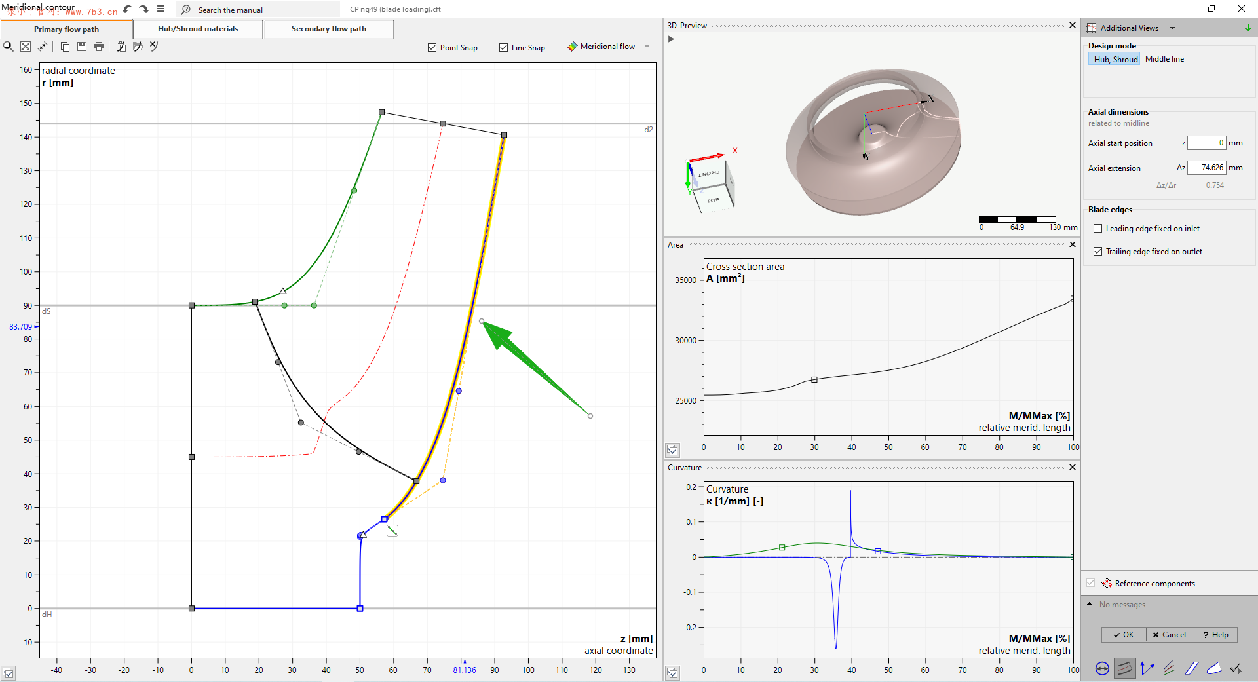Open Hub/Shroud materials tab

point(198,29)
